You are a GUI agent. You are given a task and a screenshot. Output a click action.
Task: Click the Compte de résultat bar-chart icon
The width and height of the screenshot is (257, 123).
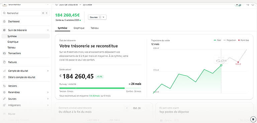tap(4, 71)
